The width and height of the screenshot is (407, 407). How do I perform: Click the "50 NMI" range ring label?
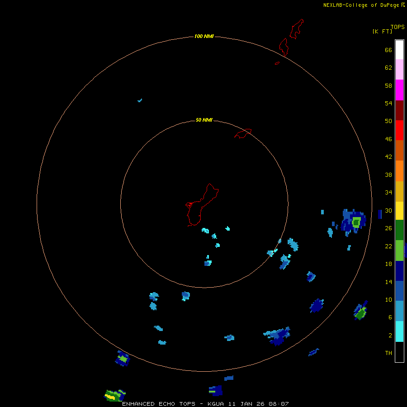(x=204, y=120)
